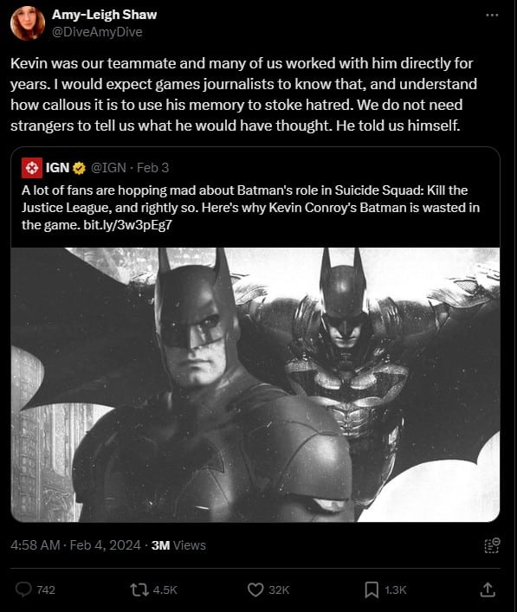View the black-and-white Batman image
517x612 pixels.
(x=255, y=384)
